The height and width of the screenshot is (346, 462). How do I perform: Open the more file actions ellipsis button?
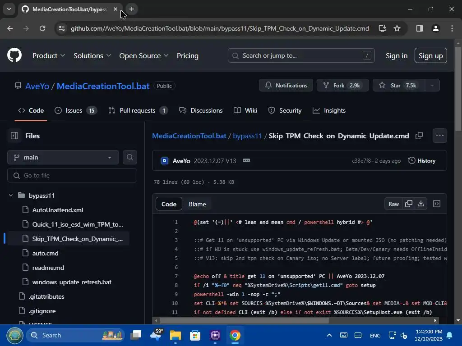coord(439,136)
